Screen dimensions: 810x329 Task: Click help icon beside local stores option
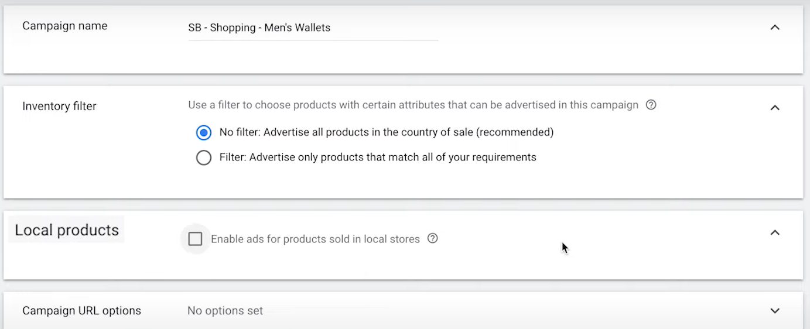[433, 238]
